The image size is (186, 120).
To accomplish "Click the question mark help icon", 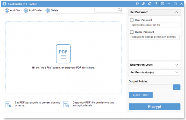I will tap(156, 4).
